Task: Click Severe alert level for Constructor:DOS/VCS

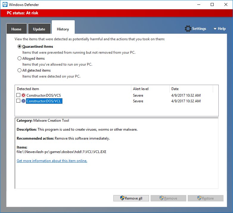Action: pyautogui.click(x=138, y=95)
